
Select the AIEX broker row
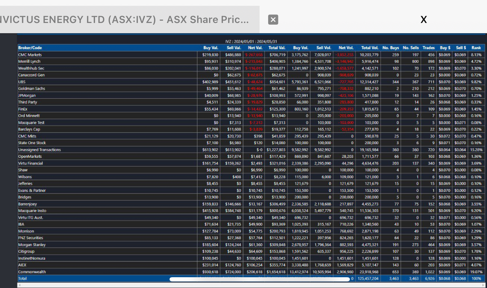(251, 265)
